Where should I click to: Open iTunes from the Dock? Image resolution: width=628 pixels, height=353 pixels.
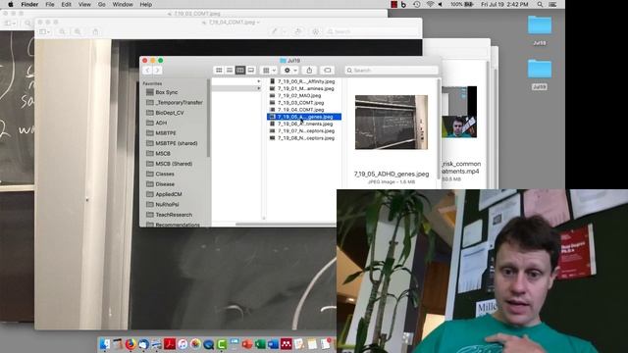[183, 344]
